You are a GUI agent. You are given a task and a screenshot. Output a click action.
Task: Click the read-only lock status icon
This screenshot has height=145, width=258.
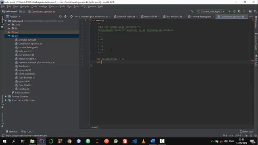coord(246,136)
